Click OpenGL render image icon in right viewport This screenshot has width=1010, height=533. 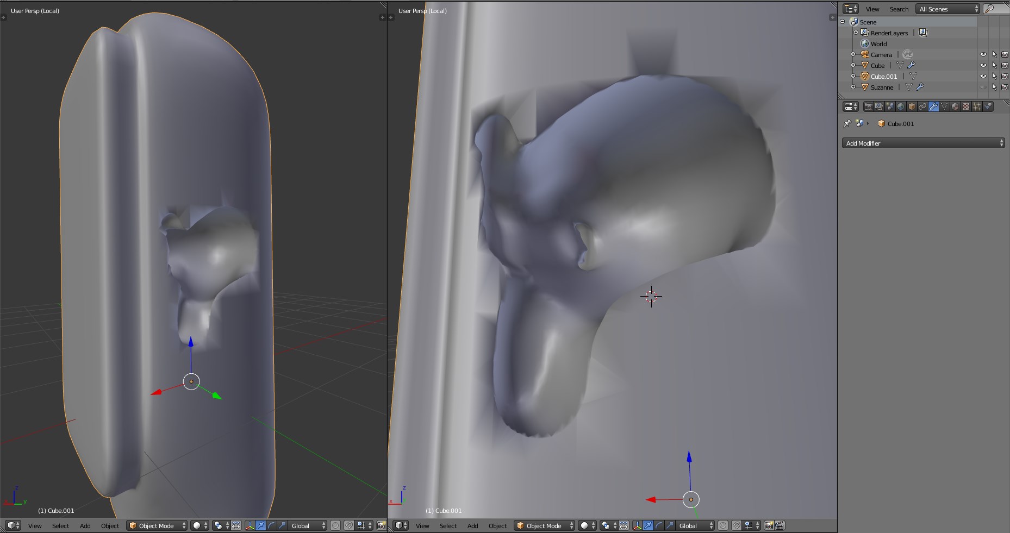pyautogui.click(x=769, y=525)
